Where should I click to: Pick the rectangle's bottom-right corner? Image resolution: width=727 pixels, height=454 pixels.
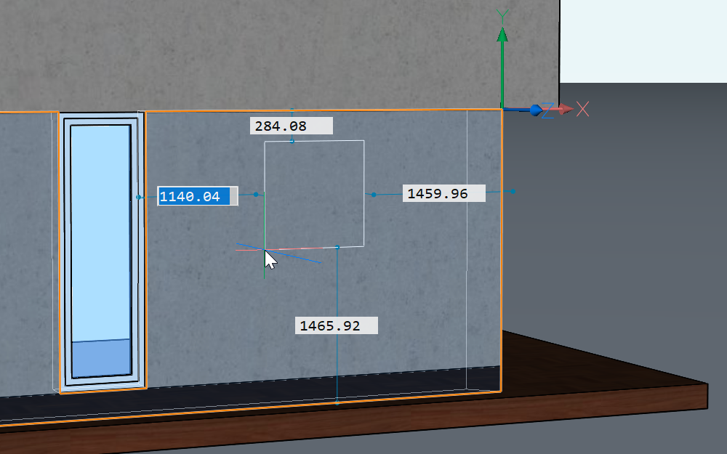coord(363,246)
